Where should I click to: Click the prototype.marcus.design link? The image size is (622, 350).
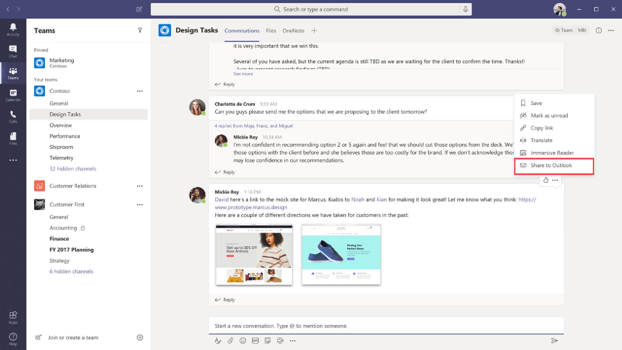tap(251, 207)
